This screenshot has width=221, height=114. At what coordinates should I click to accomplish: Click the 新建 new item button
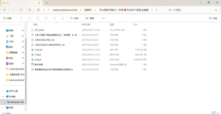click(x=8, y=18)
